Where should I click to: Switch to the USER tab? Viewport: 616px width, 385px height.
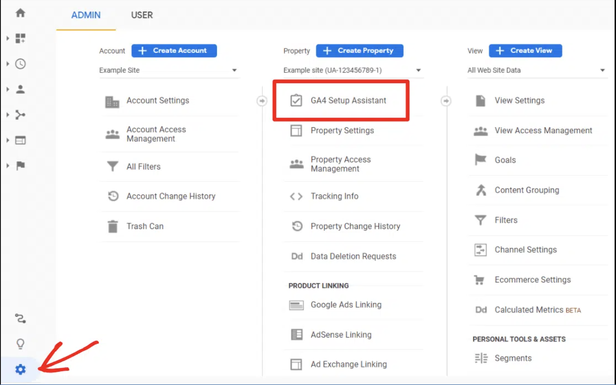tap(142, 15)
